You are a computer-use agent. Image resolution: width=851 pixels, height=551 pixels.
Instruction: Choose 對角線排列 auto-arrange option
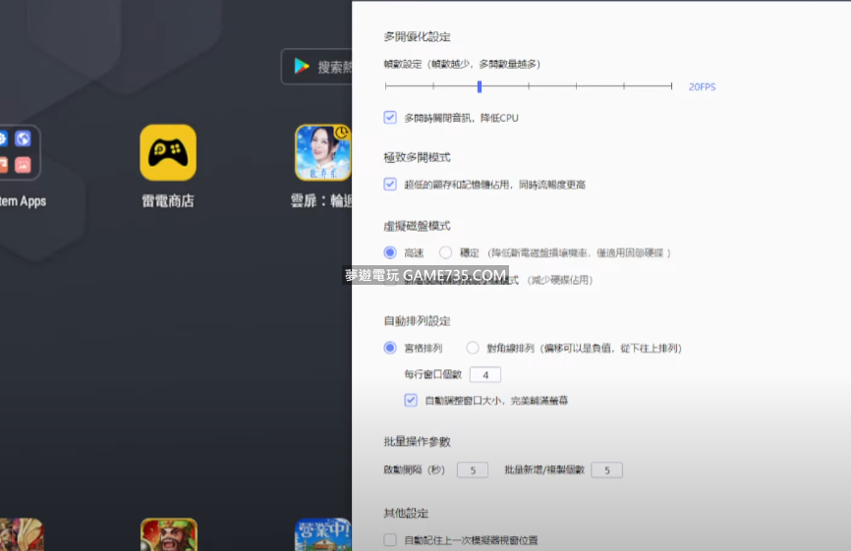tap(473, 348)
